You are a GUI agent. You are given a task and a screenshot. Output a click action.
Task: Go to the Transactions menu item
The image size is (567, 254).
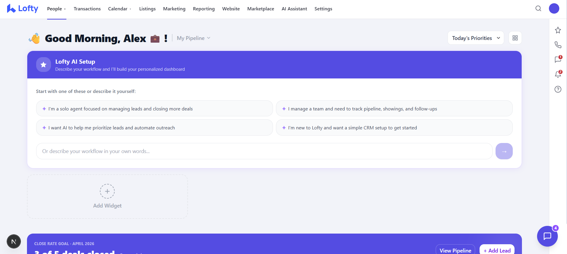pyautogui.click(x=87, y=9)
